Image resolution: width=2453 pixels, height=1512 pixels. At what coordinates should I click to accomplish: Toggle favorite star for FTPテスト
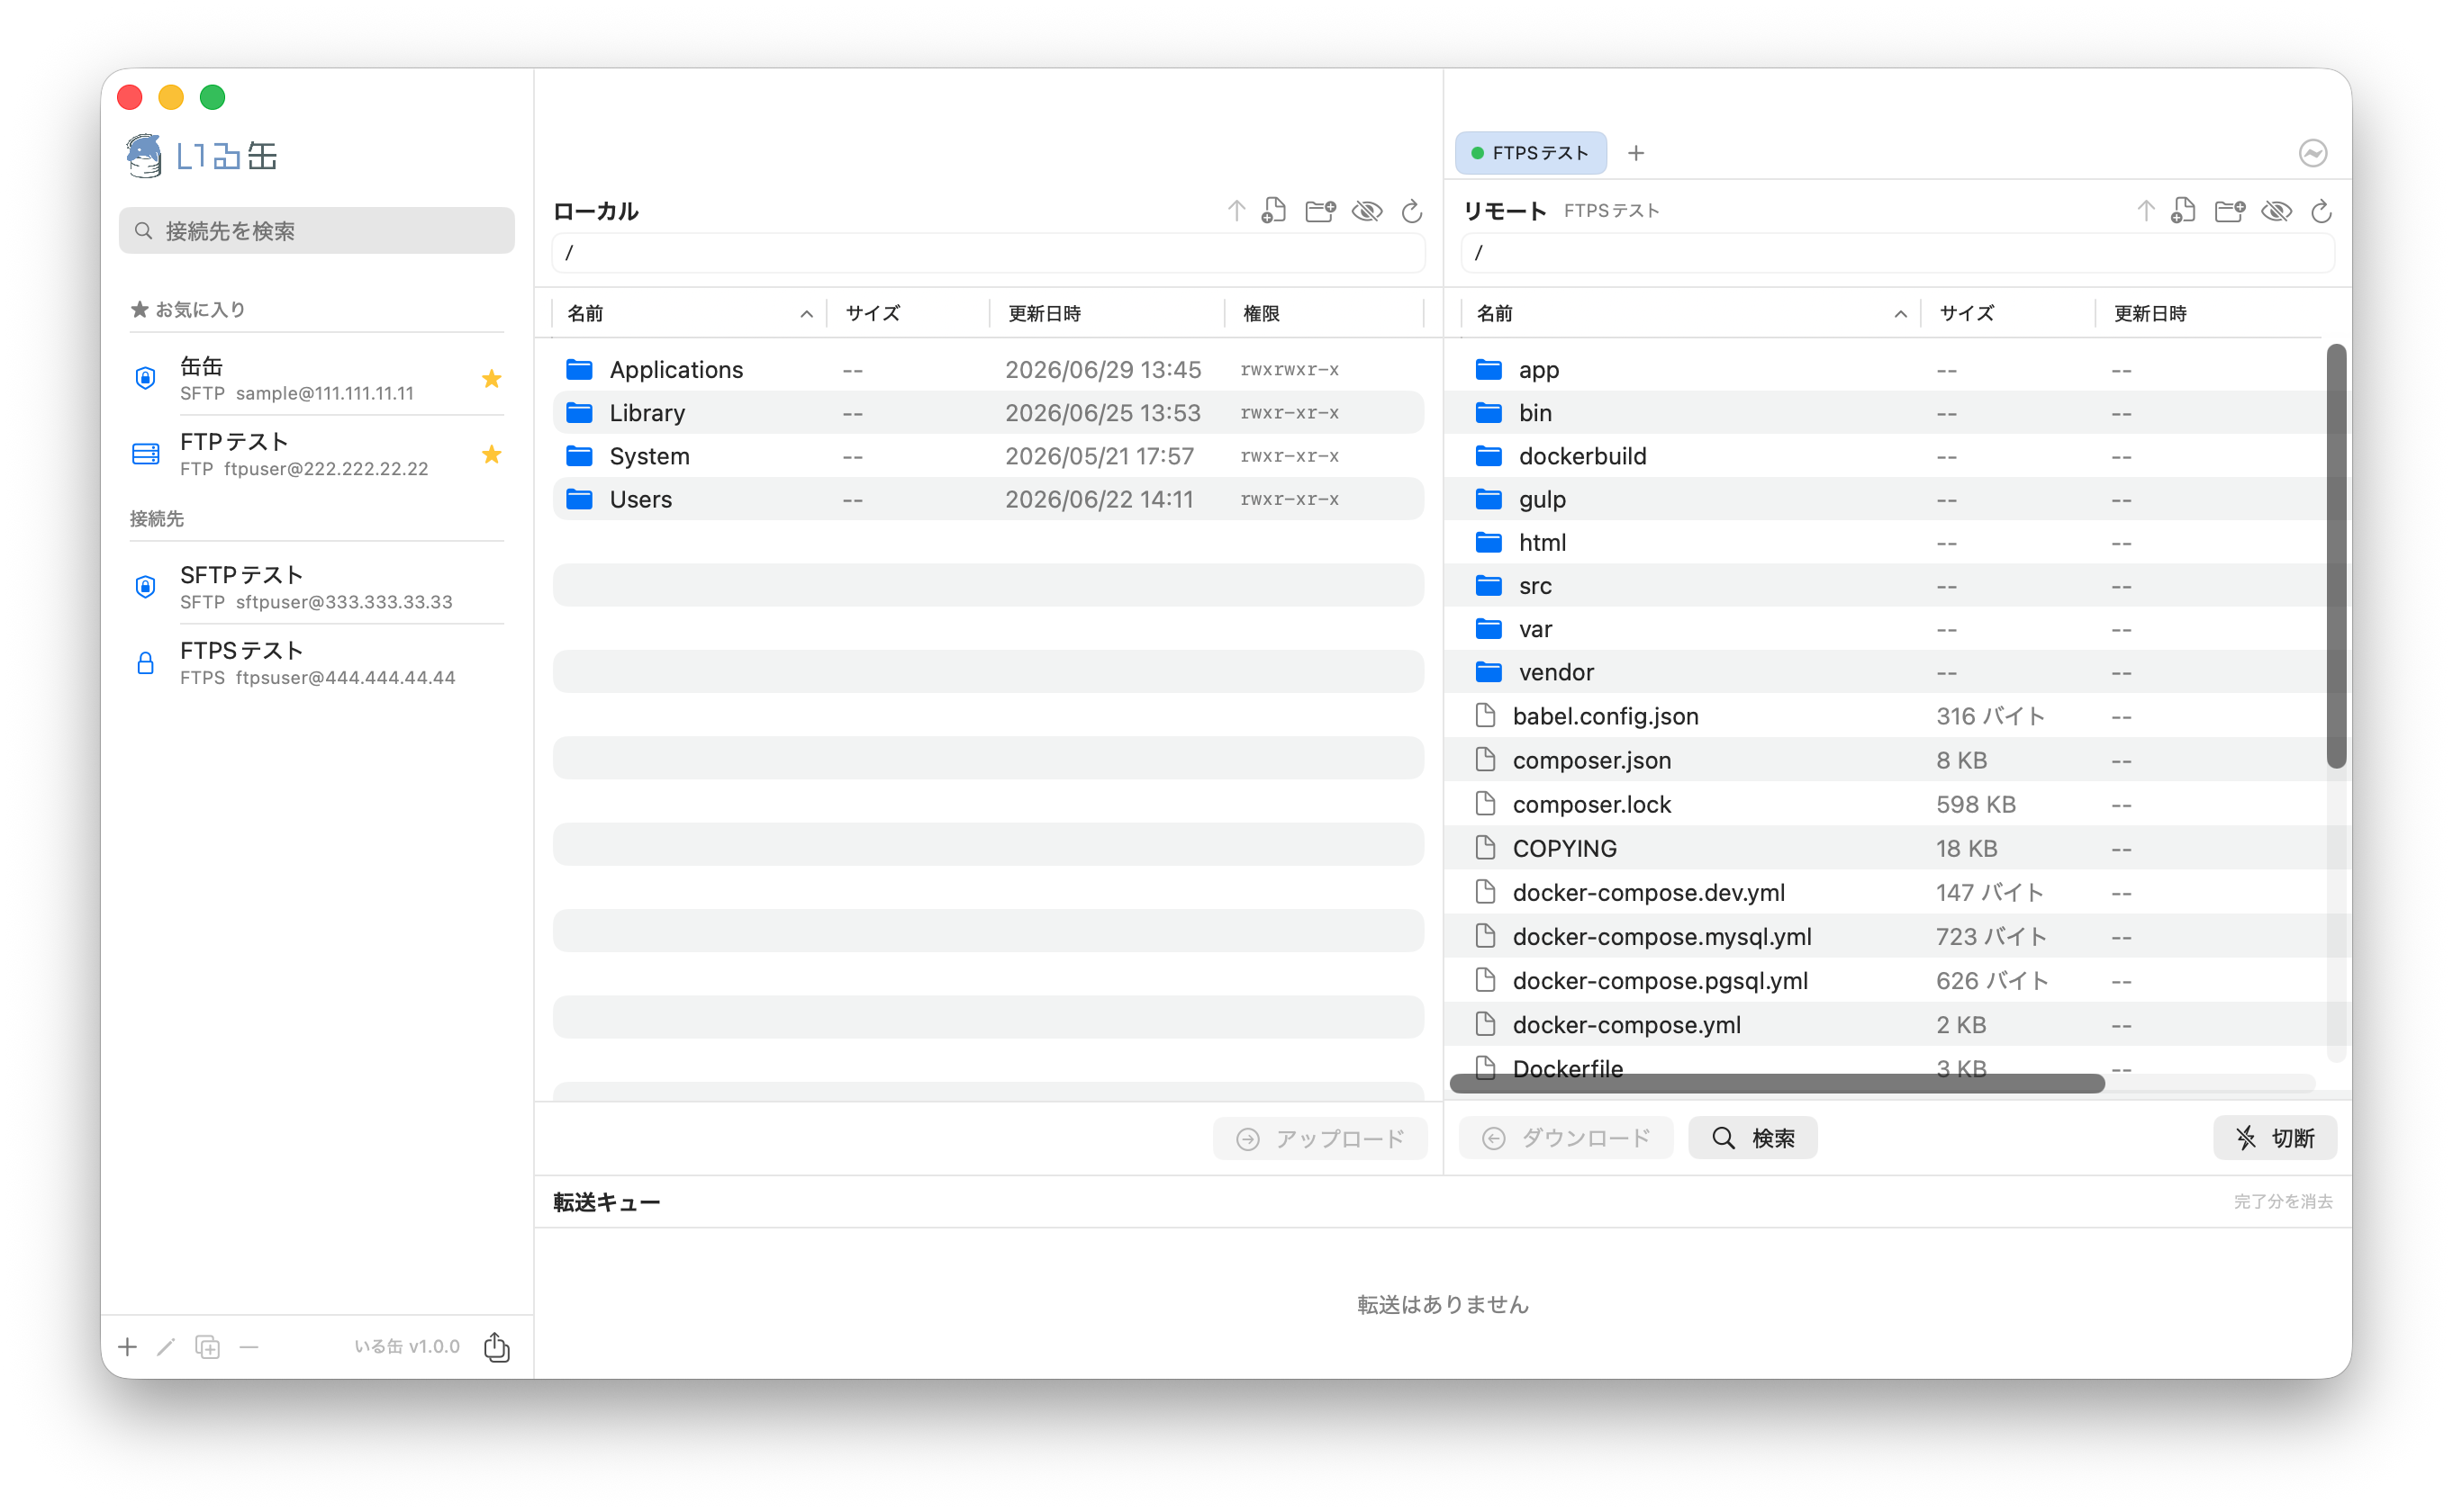pyautogui.click(x=491, y=455)
